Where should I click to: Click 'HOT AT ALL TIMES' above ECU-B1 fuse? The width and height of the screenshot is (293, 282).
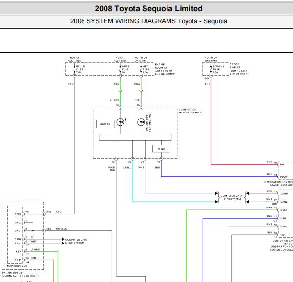click(74, 59)
